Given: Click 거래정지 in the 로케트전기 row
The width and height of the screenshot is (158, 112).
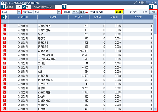Looking at the screenshot, I should [23, 26].
